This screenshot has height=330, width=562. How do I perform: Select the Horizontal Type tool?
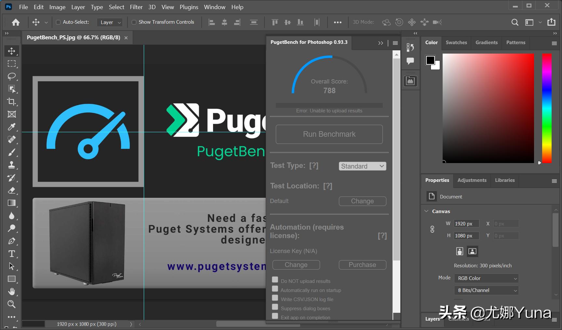(x=12, y=254)
